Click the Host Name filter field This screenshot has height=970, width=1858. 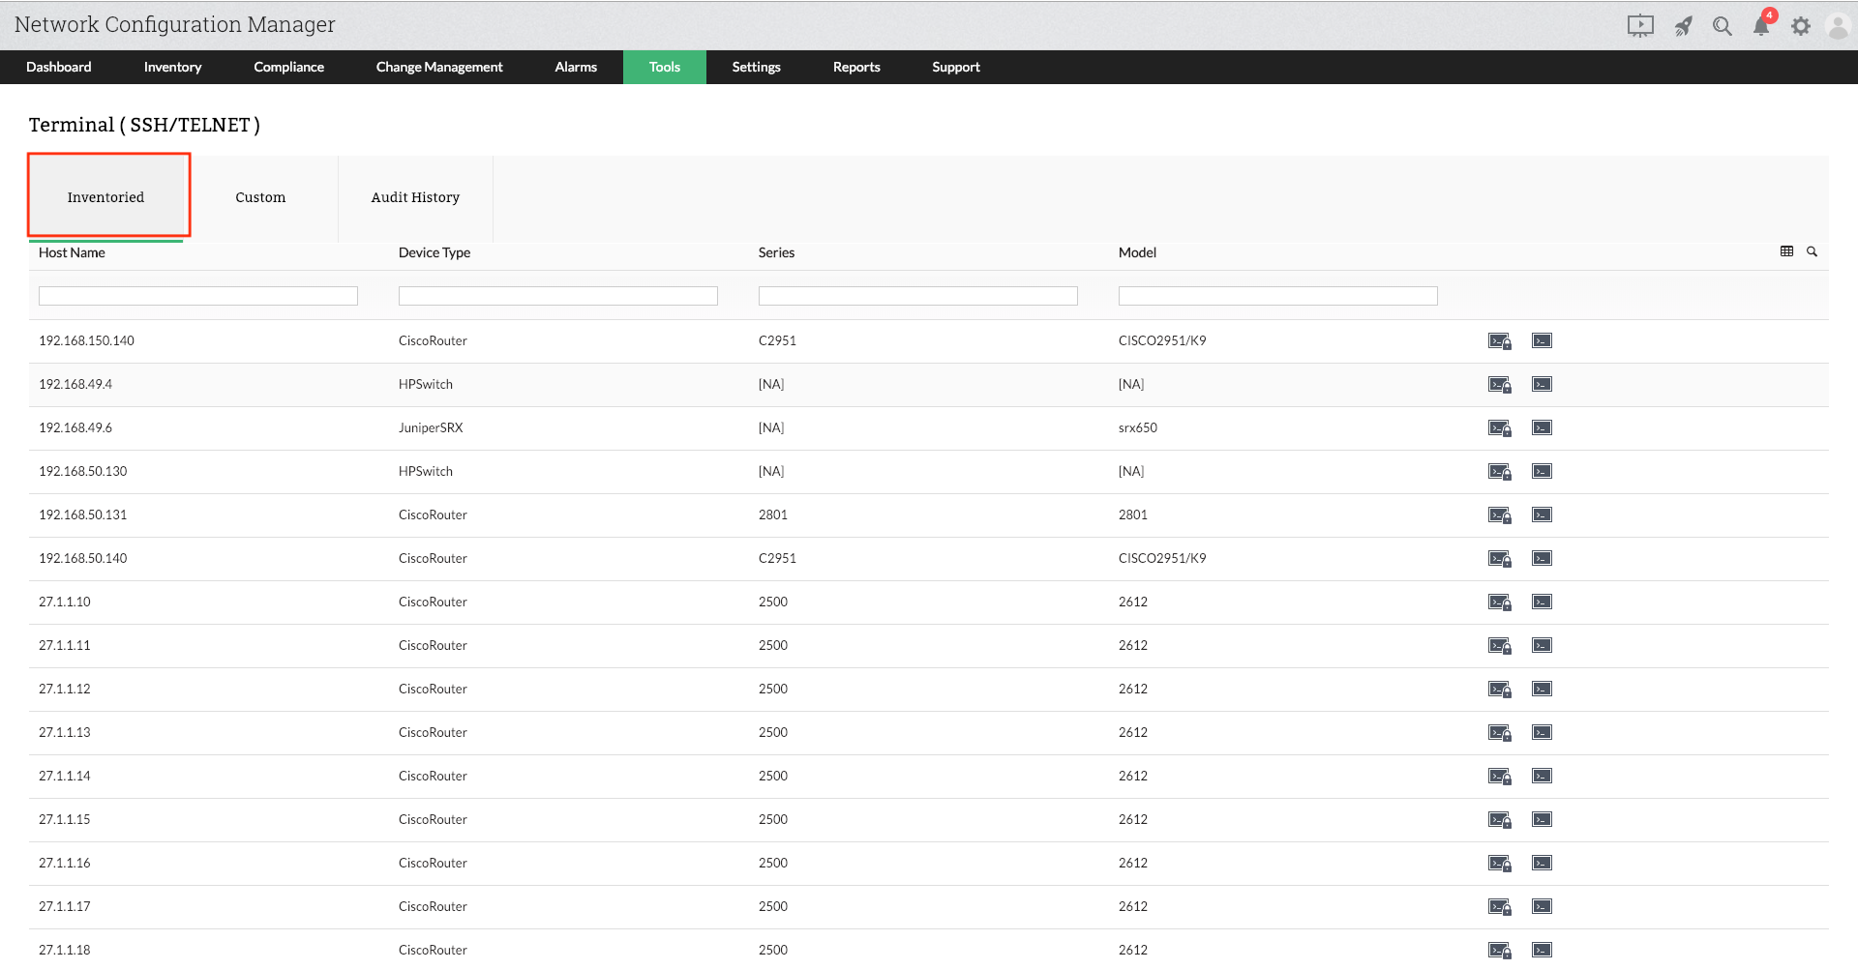pyautogui.click(x=197, y=295)
